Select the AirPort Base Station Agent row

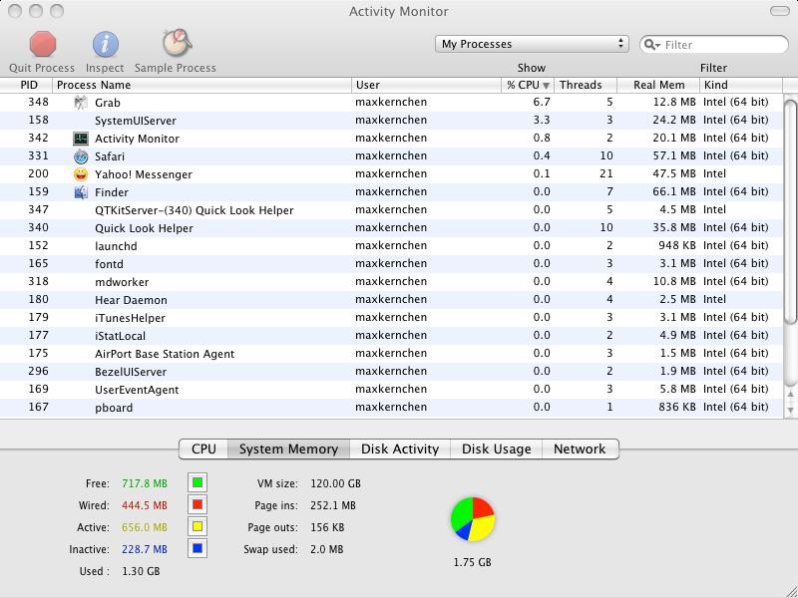[x=391, y=354]
